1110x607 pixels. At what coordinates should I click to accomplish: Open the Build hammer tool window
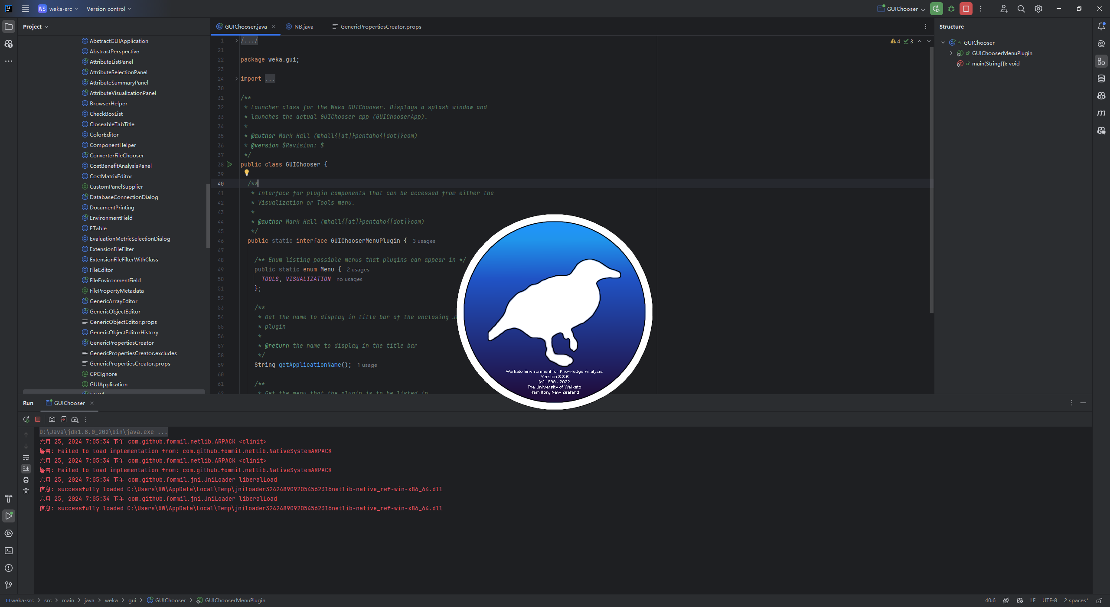pos(9,499)
